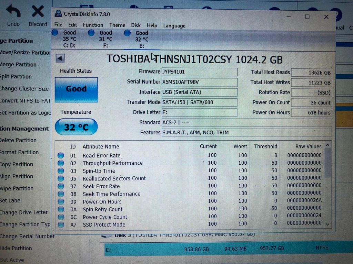
Task: Click the Rotation Rate value
Action: (x=312, y=93)
